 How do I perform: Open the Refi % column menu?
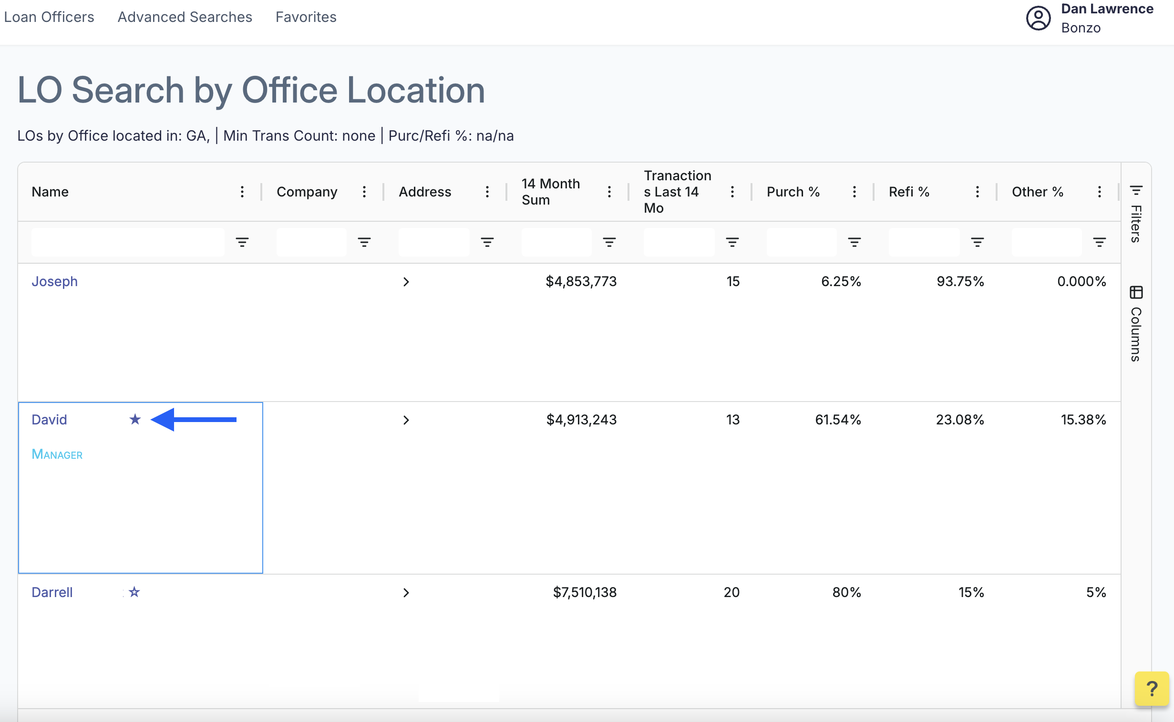(977, 192)
